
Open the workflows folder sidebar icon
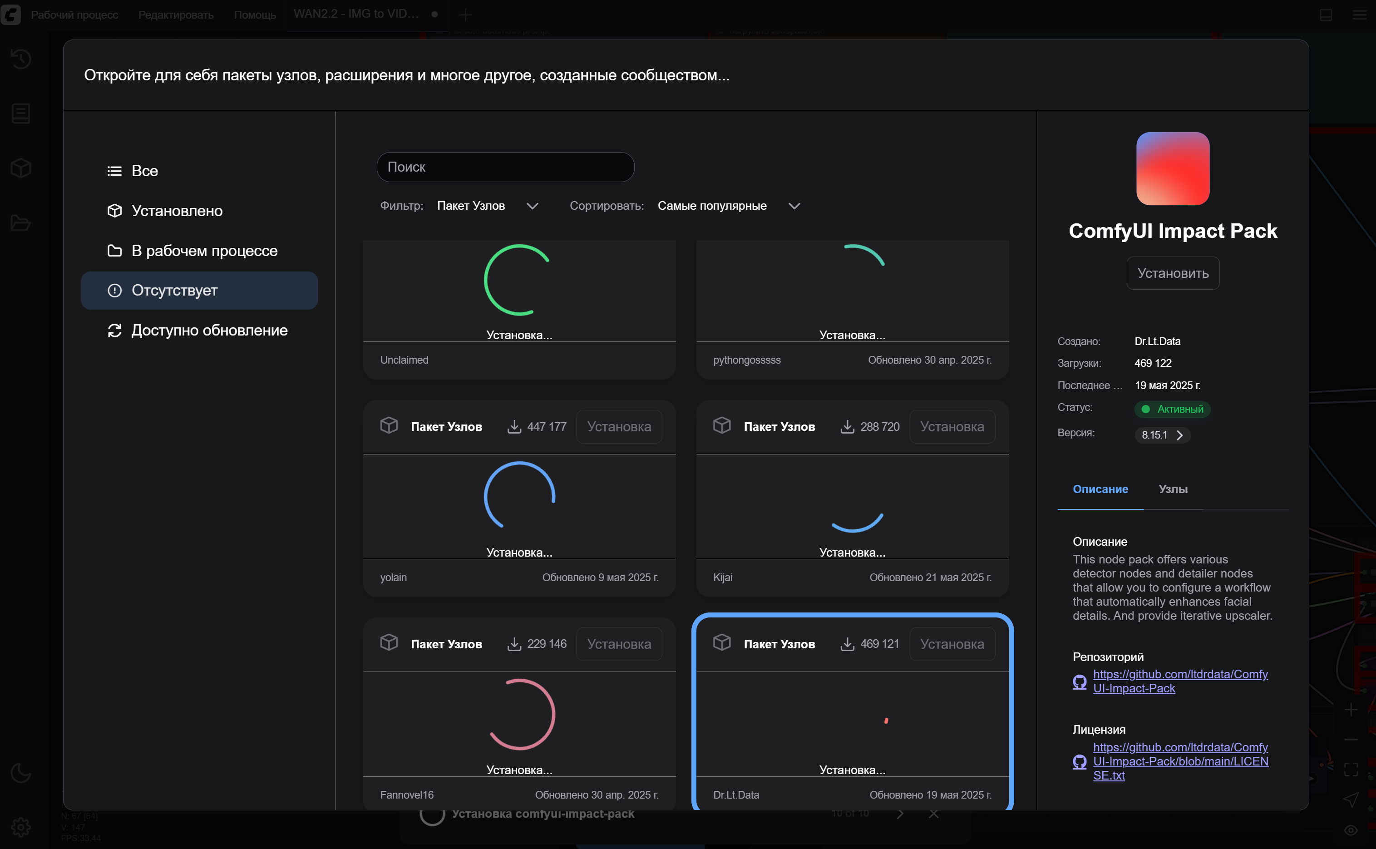(21, 223)
